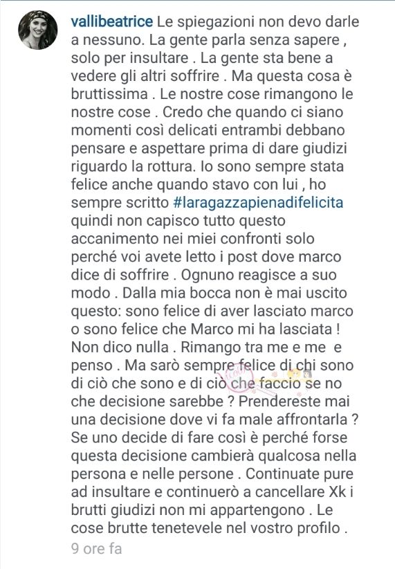Click the abbreviation 'Xk' in the comment
This screenshot has height=569, width=395.
tap(337, 491)
